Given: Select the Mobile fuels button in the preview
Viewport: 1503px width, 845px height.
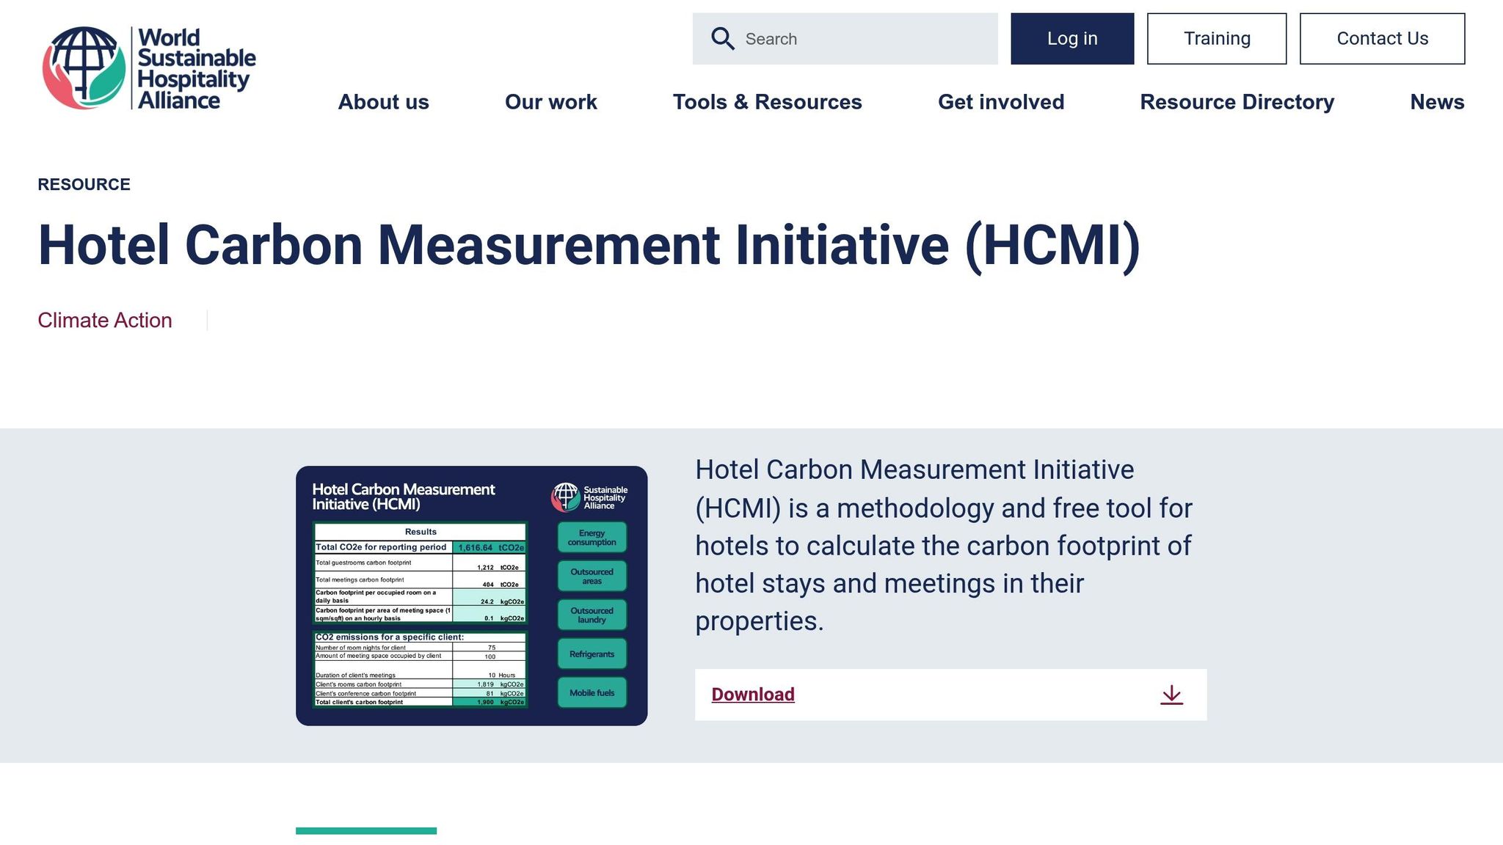Looking at the screenshot, I should (592, 692).
